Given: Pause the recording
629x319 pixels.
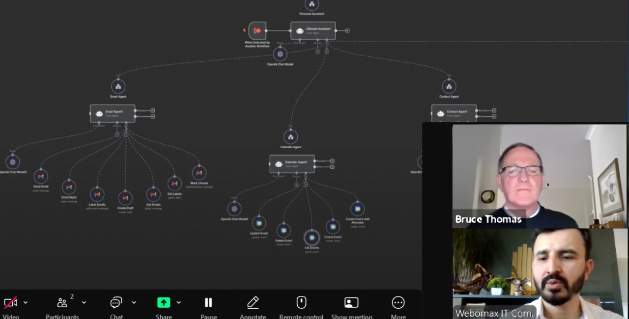Looking at the screenshot, I should point(208,308).
